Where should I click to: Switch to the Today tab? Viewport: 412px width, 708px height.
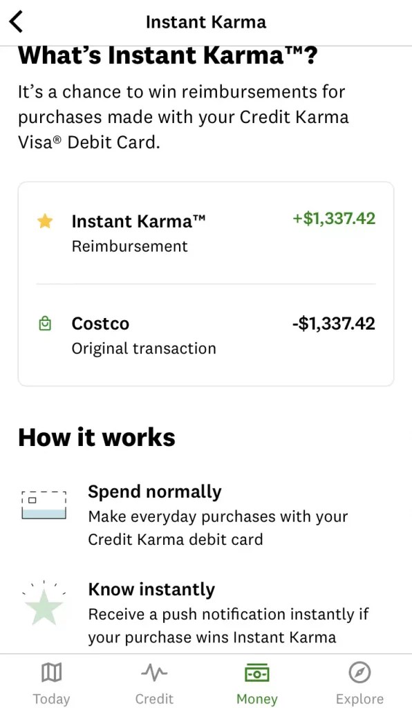pos(52,683)
